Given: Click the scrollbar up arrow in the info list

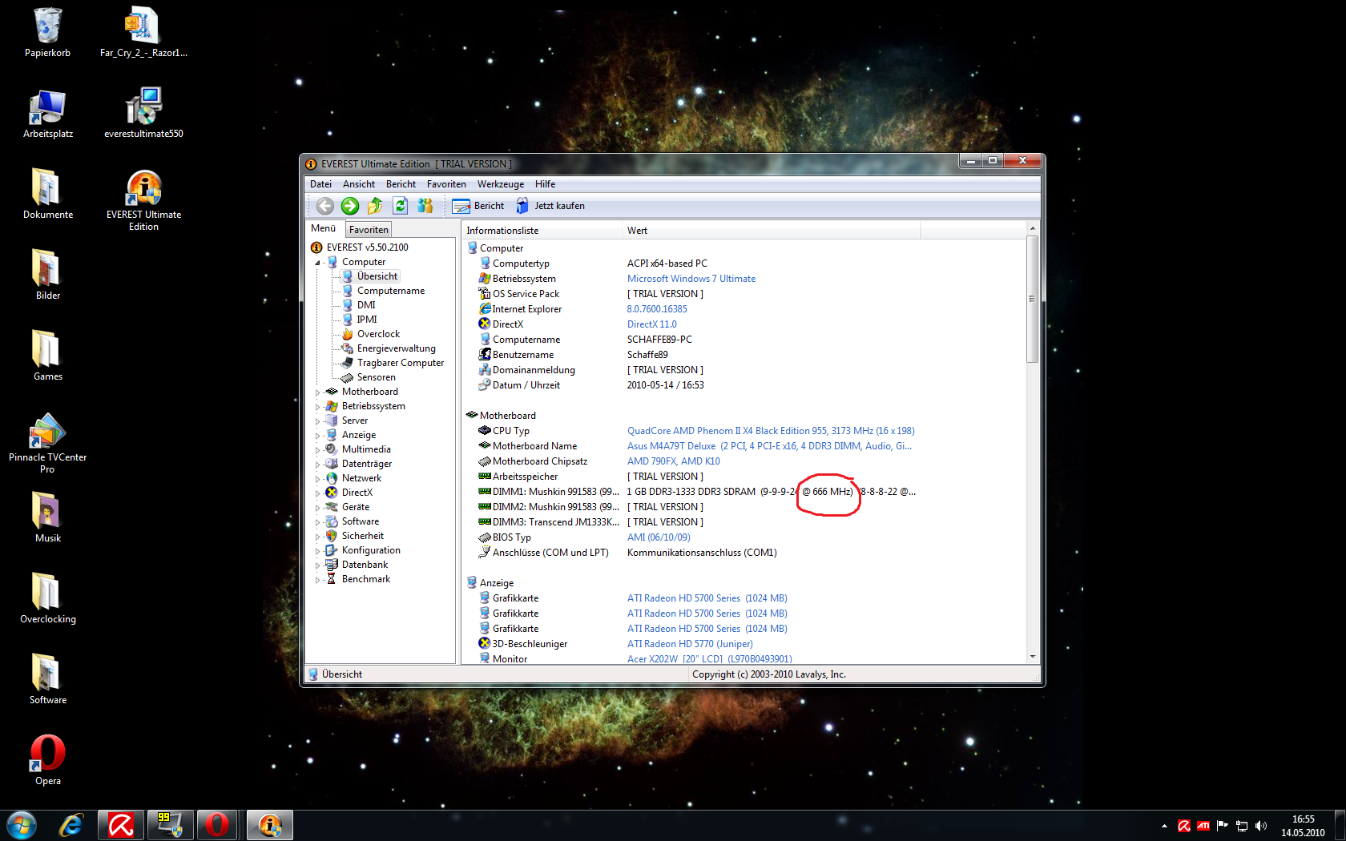Looking at the screenshot, I should coord(1032,229).
